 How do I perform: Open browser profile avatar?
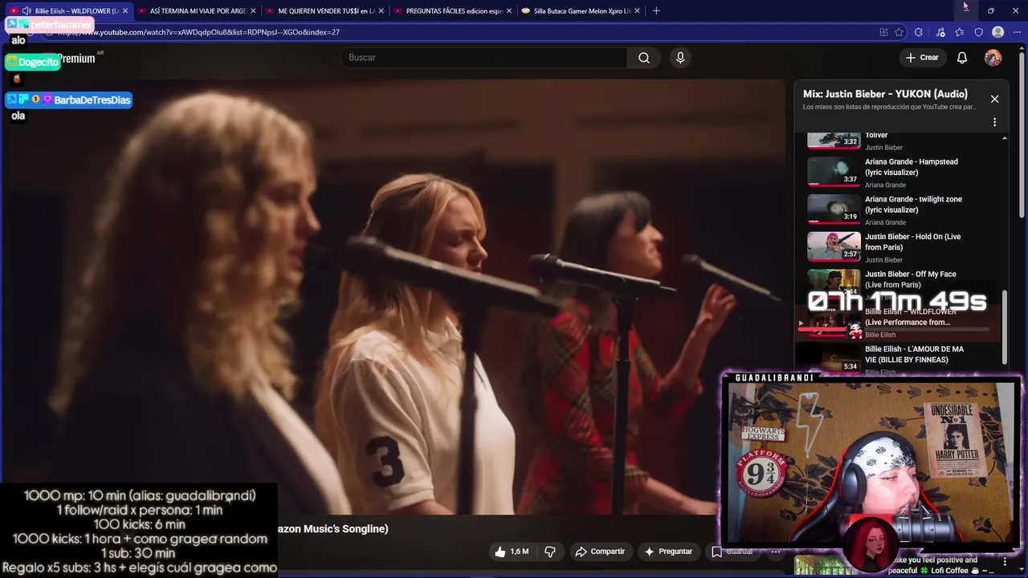pos(997,32)
